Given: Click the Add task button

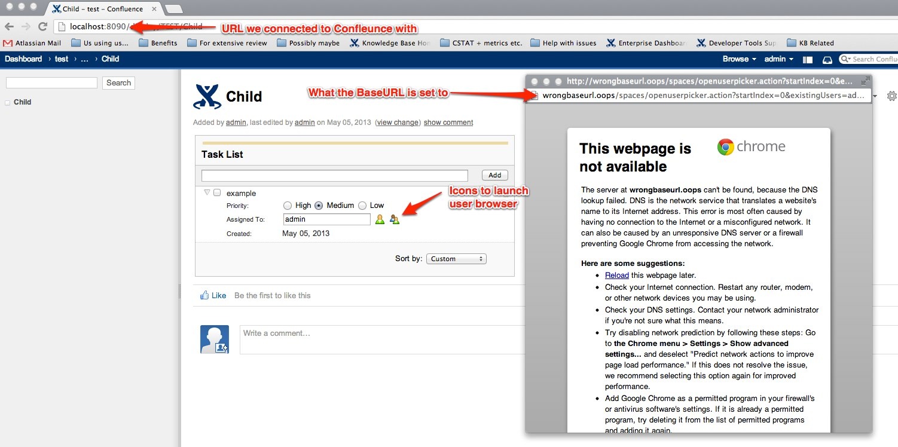Looking at the screenshot, I should pyautogui.click(x=495, y=175).
